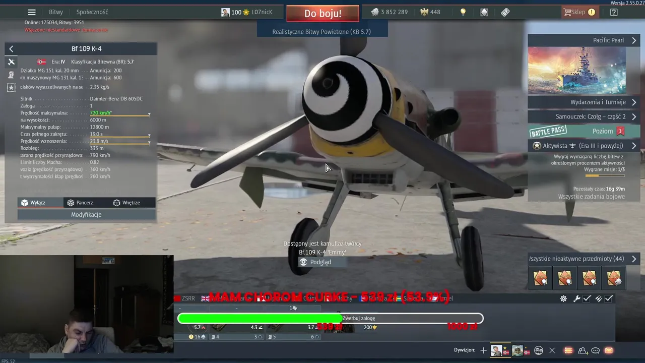Adjust the Prędkość wznoszenia slider

coord(120,143)
